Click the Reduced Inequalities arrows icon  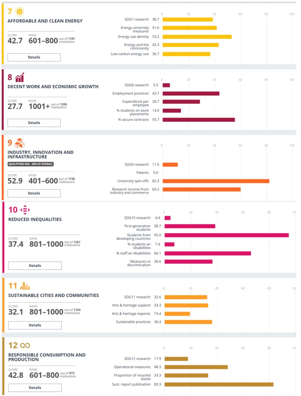[x=25, y=210]
